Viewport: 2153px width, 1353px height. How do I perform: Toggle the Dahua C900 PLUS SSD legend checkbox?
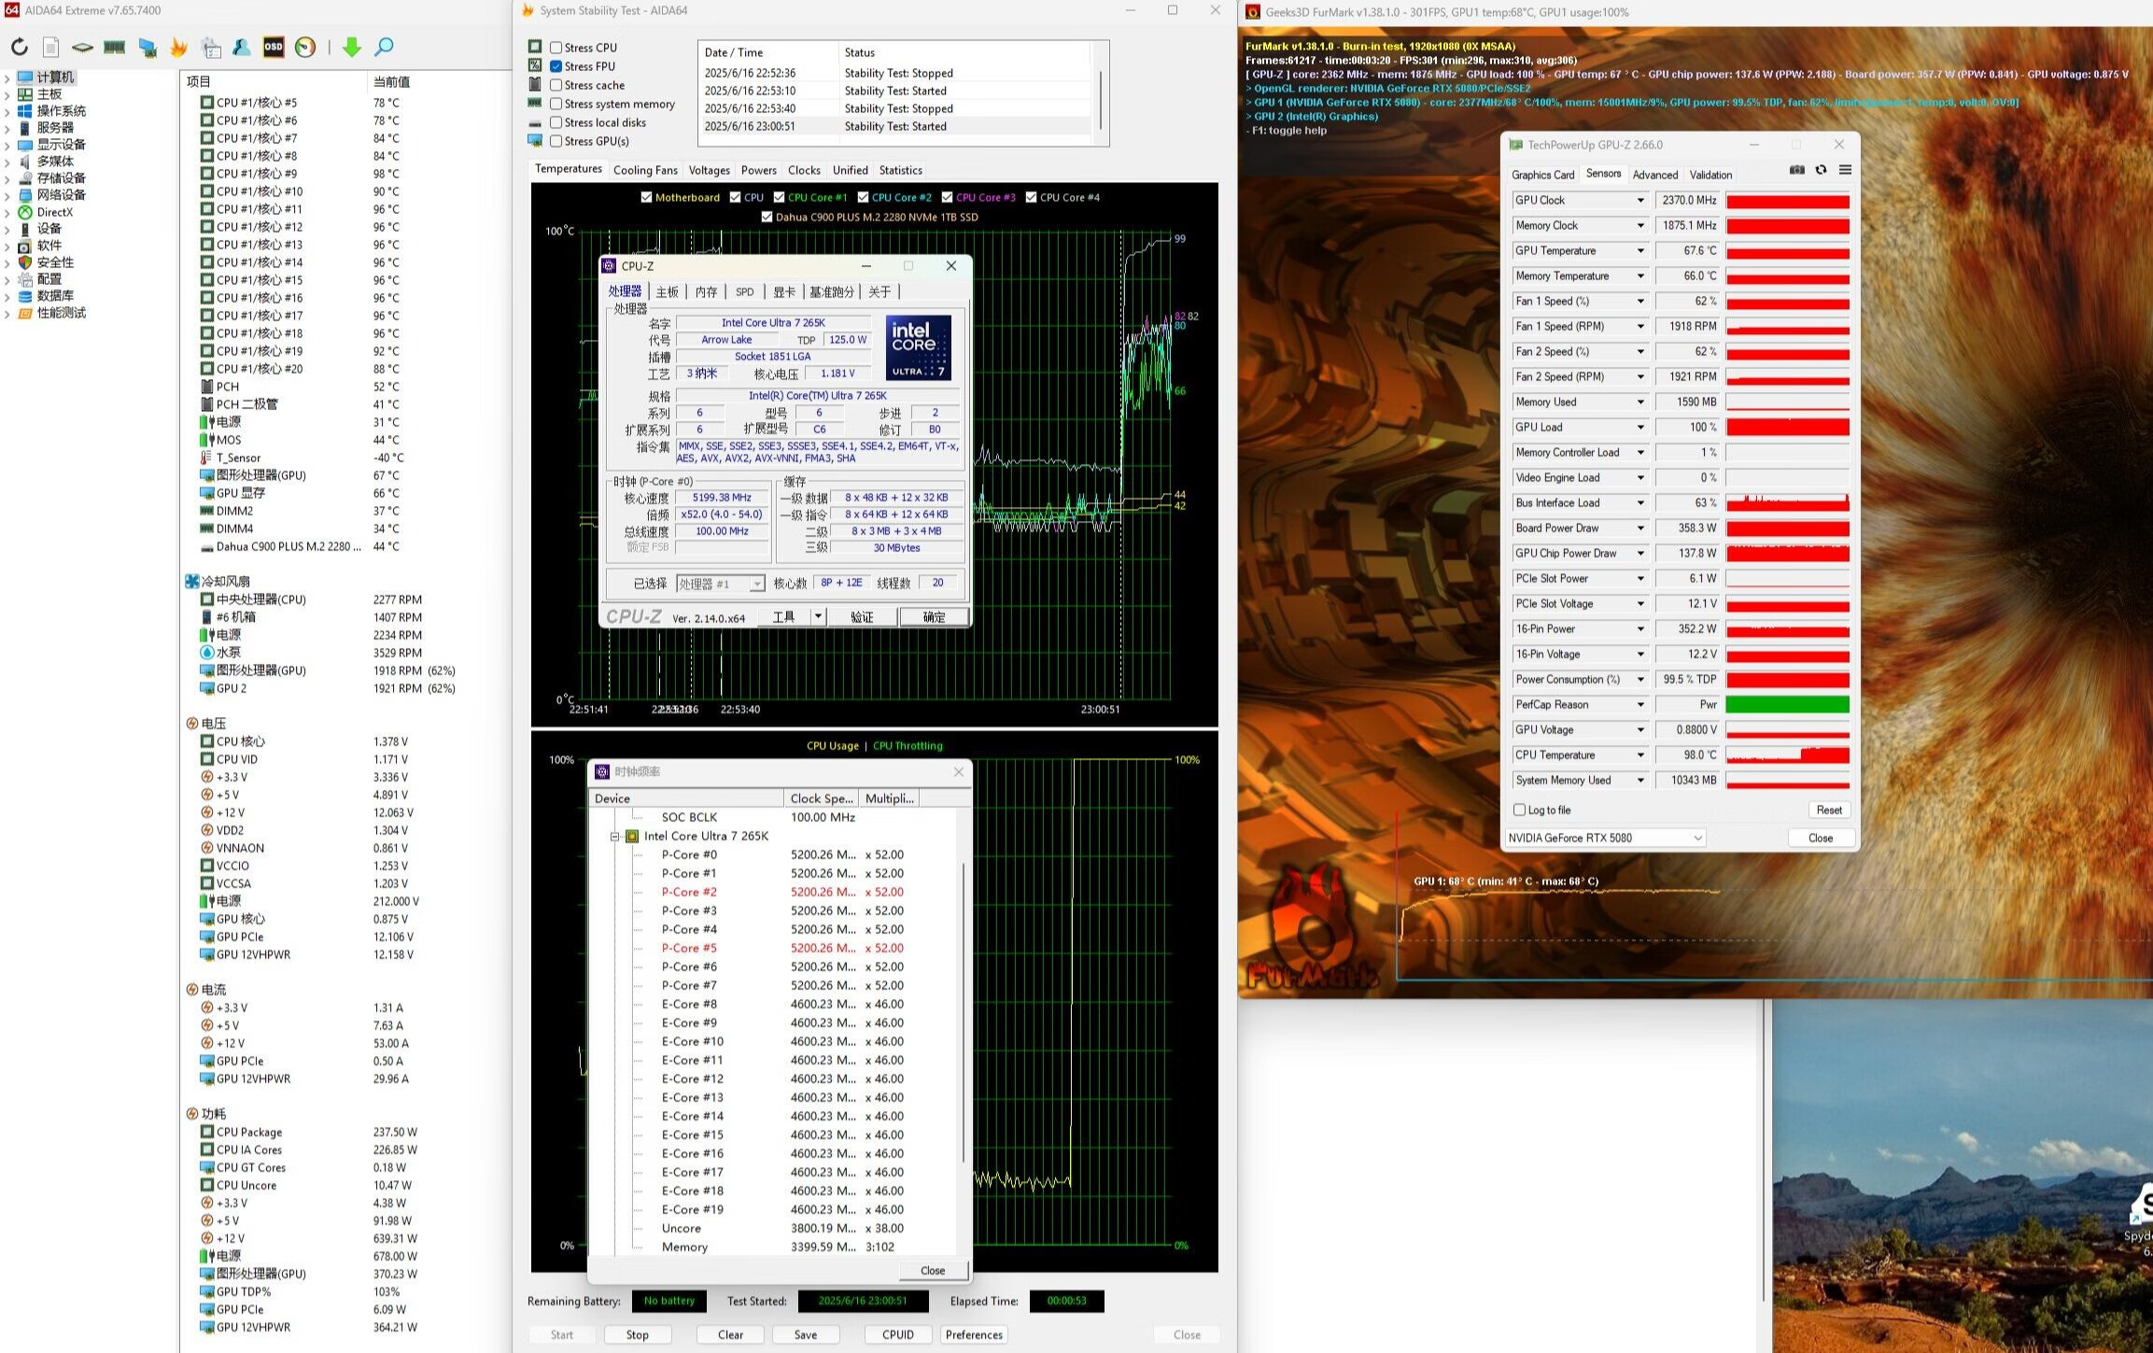click(x=767, y=217)
